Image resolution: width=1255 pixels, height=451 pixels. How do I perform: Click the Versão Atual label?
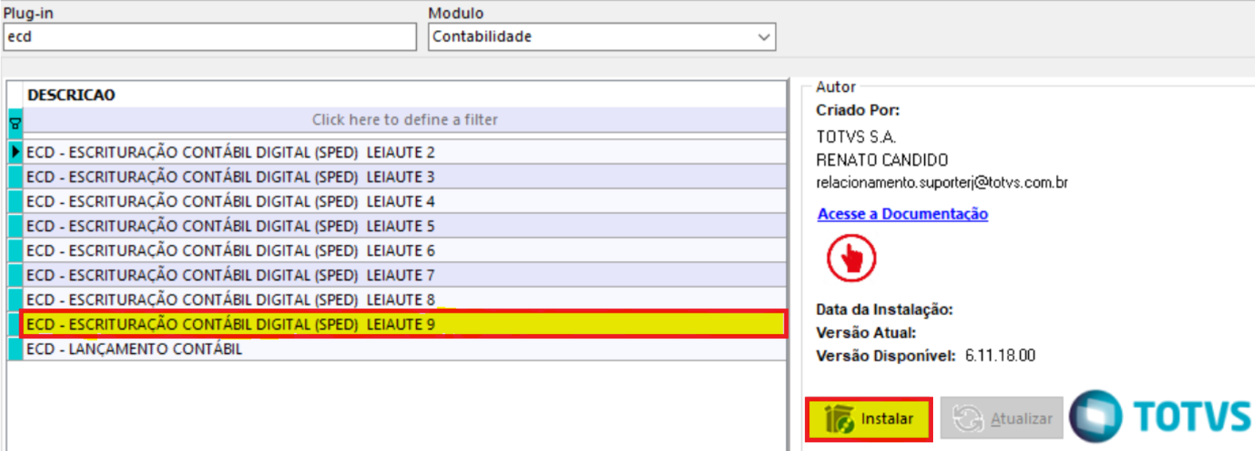866,333
